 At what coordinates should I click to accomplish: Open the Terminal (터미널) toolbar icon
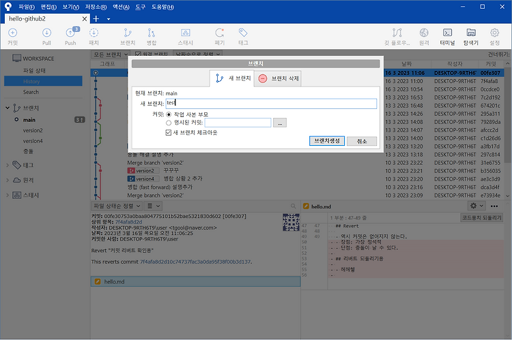tap(447, 33)
